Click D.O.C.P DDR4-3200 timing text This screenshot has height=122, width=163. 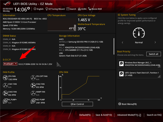[x=35, y=64]
